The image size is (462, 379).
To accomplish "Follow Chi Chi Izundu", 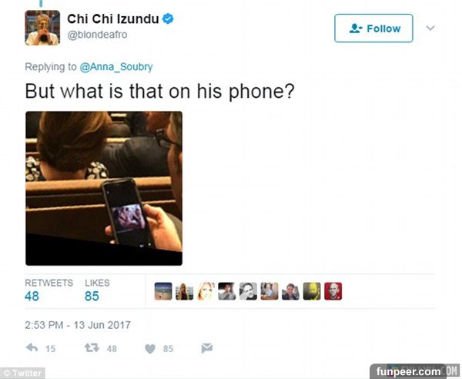I will pos(373,29).
